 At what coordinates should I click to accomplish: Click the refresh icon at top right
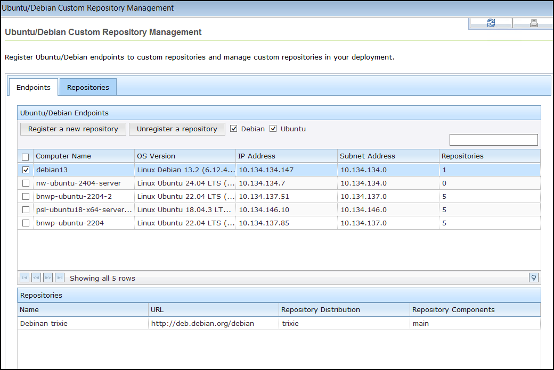pyautogui.click(x=491, y=23)
